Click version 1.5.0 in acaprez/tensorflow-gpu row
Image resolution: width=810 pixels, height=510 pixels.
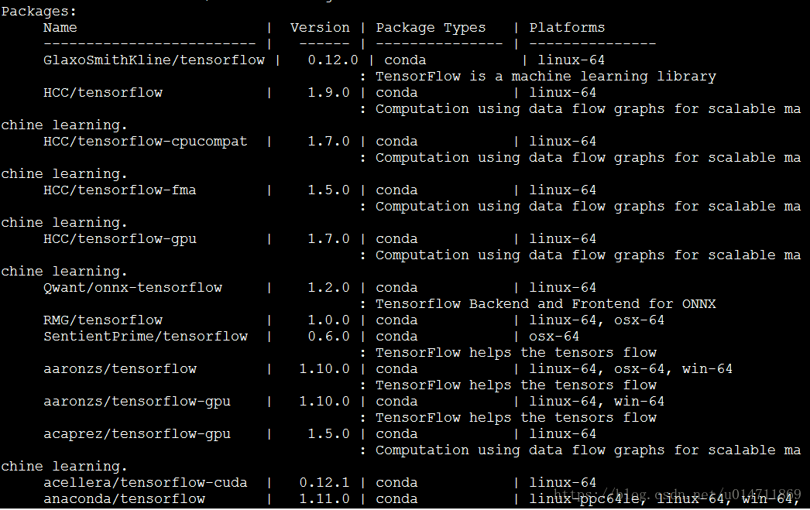pos(328,433)
